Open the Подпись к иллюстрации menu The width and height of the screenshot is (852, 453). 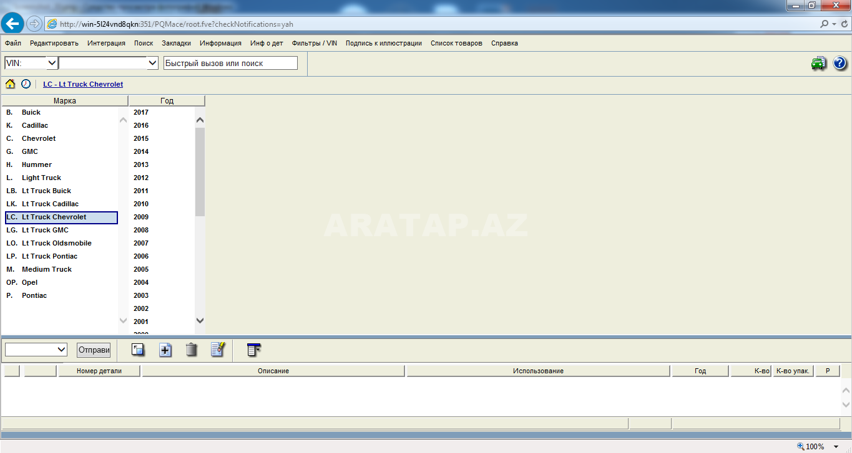[384, 43]
